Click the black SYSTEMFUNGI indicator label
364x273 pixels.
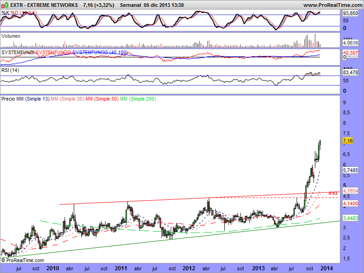(x=18, y=52)
